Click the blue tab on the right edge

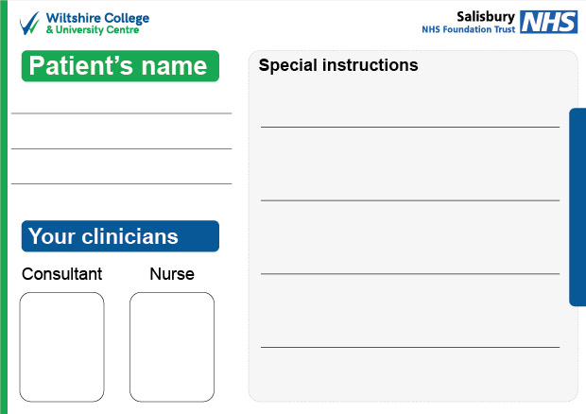[577, 207]
